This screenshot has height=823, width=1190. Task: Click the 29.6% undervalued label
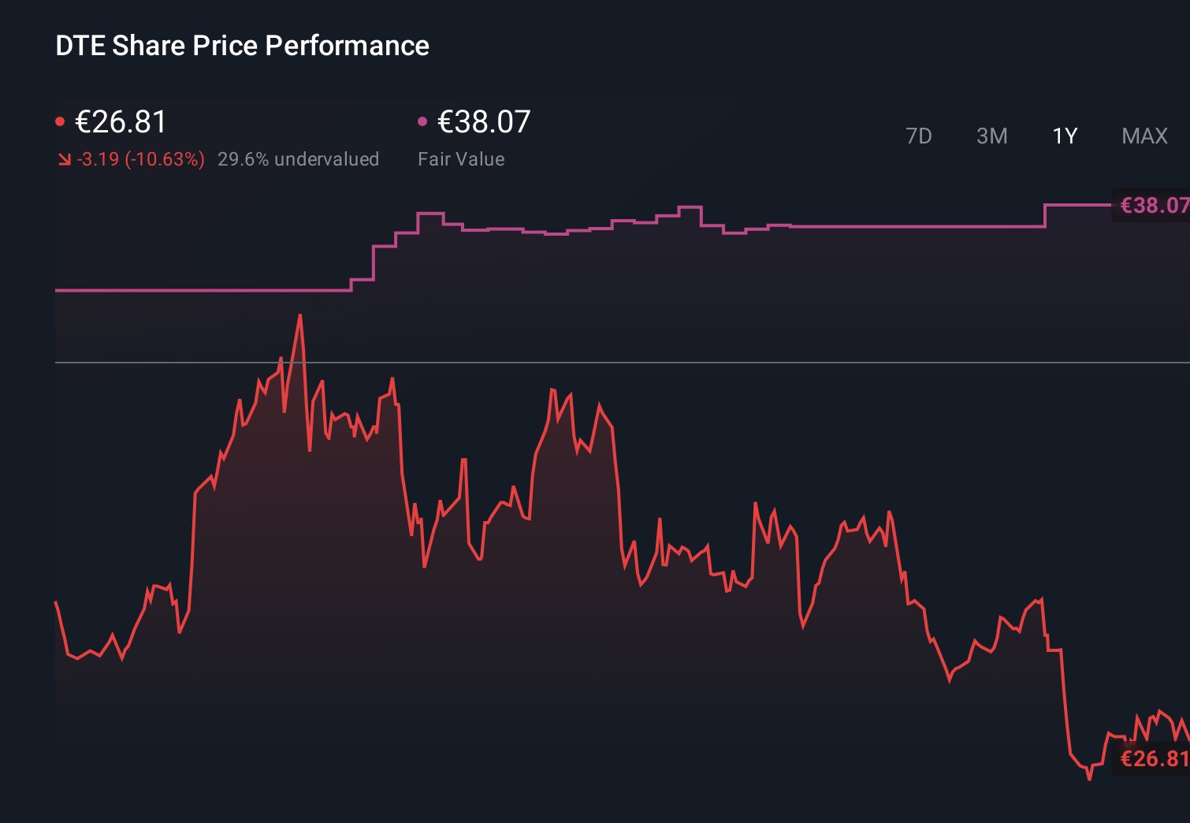click(x=299, y=159)
